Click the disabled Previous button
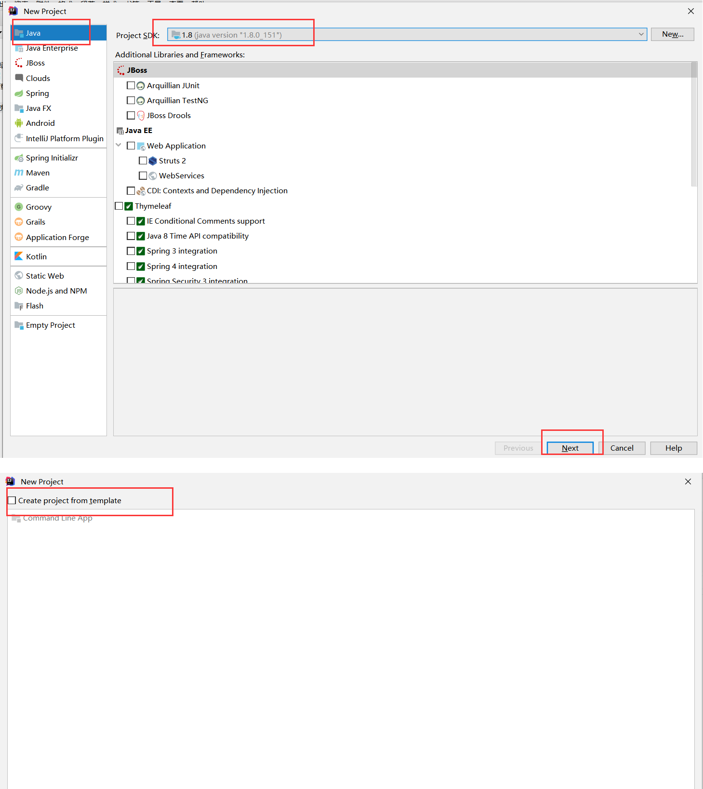The width and height of the screenshot is (703, 789). (518, 448)
